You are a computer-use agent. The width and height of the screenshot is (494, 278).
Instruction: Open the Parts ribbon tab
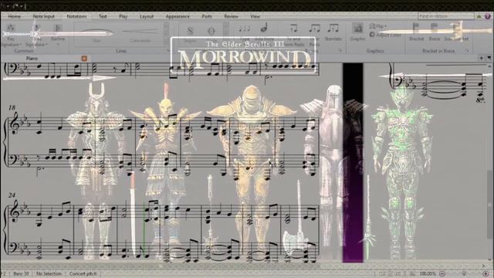(x=207, y=16)
